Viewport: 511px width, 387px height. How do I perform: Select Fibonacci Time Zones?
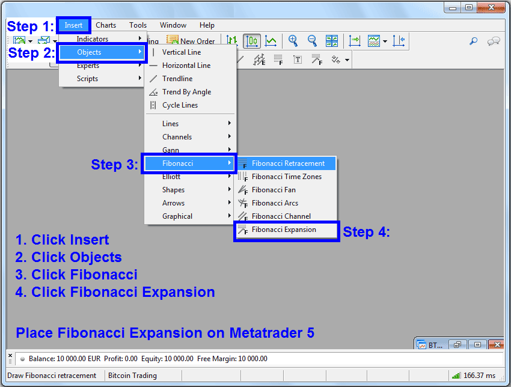coord(286,177)
